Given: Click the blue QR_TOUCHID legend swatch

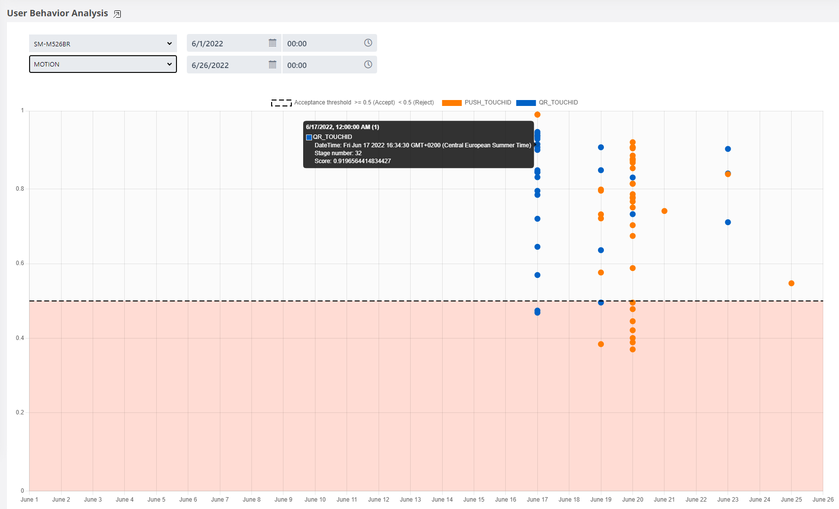Looking at the screenshot, I should point(525,102).
